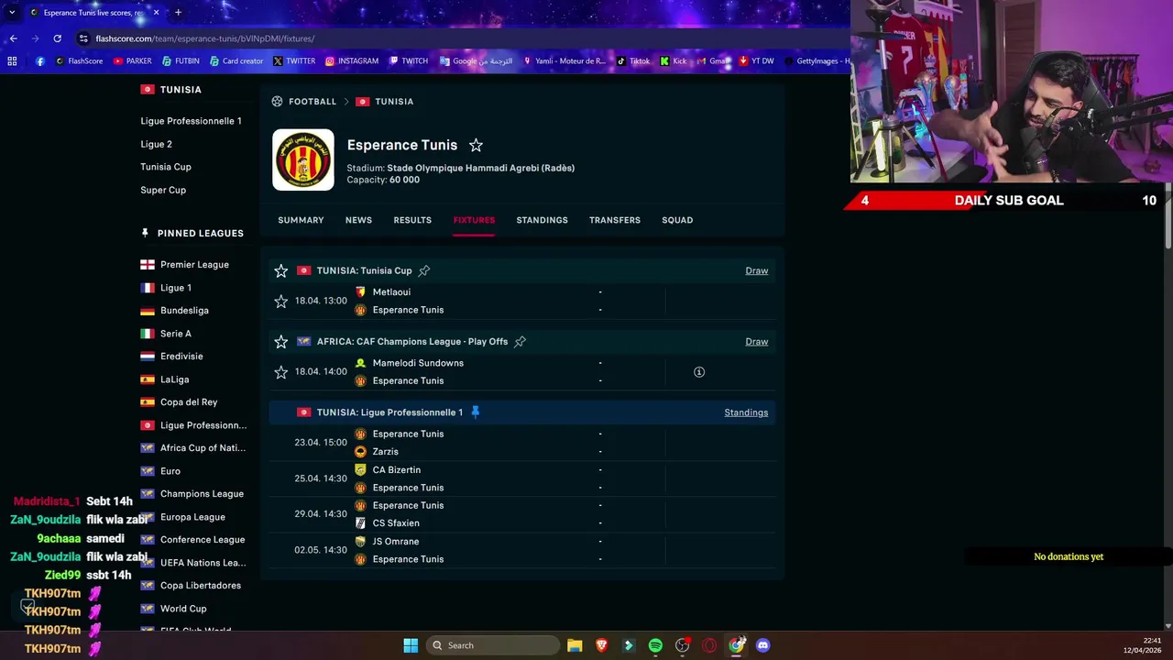Open the Tunisia Cup Draw link

(x=757, y=270)
